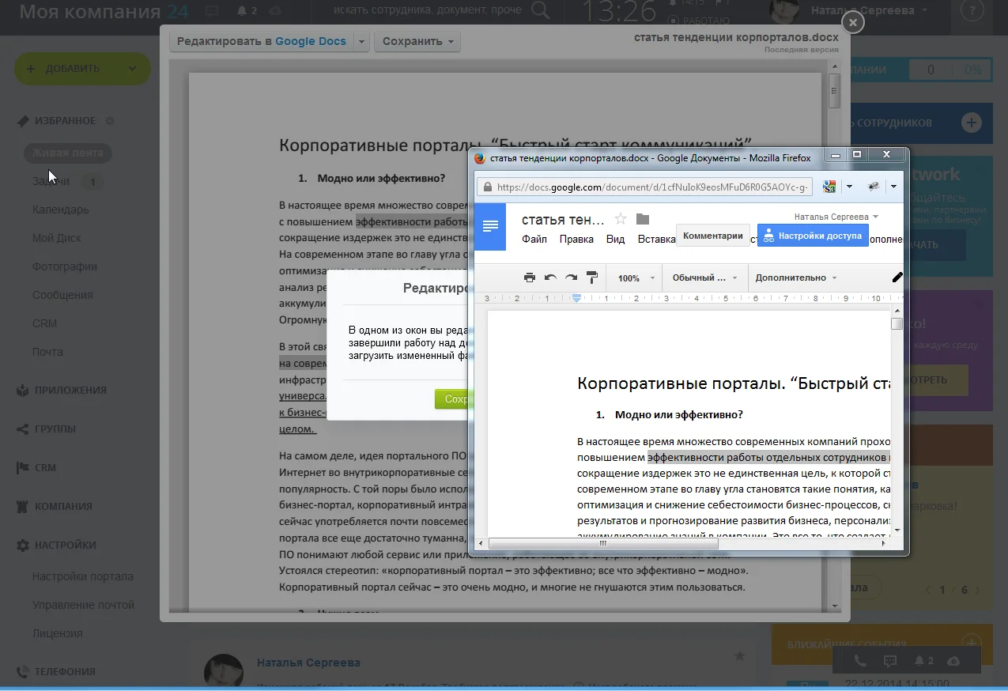Open the Вид menu in Google Docs
The height and width of the screenshot is (691, 1008).
[615, 239]
